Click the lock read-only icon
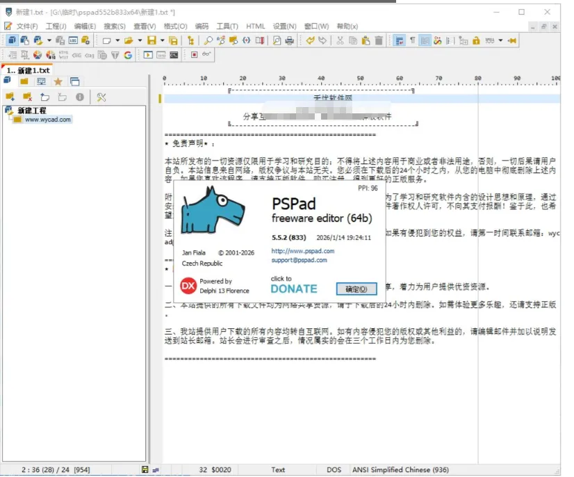 pos(476,40)
